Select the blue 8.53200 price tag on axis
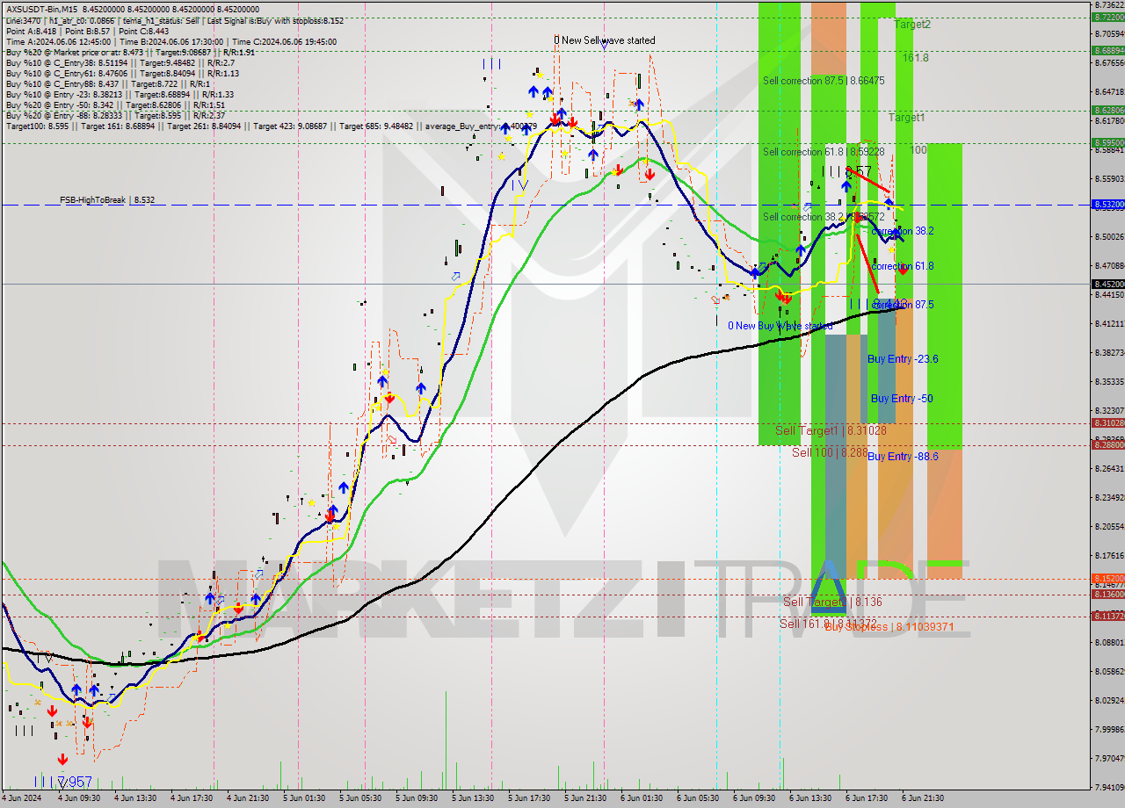Viewport: 1125px width, 808px height. [1107, 205]
